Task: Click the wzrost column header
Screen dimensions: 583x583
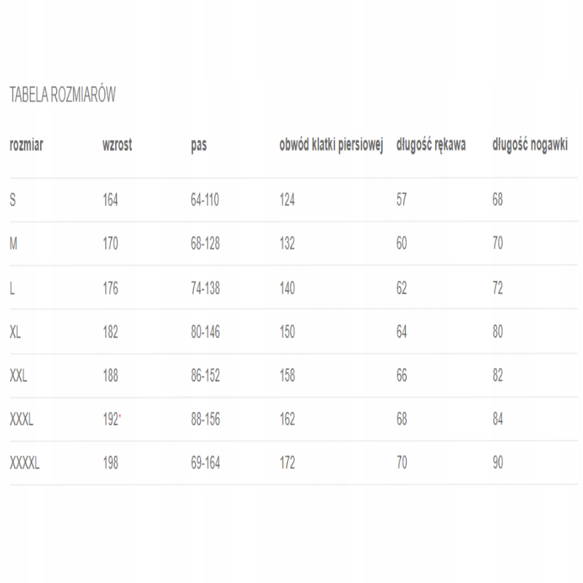Action: pos(117,144)
